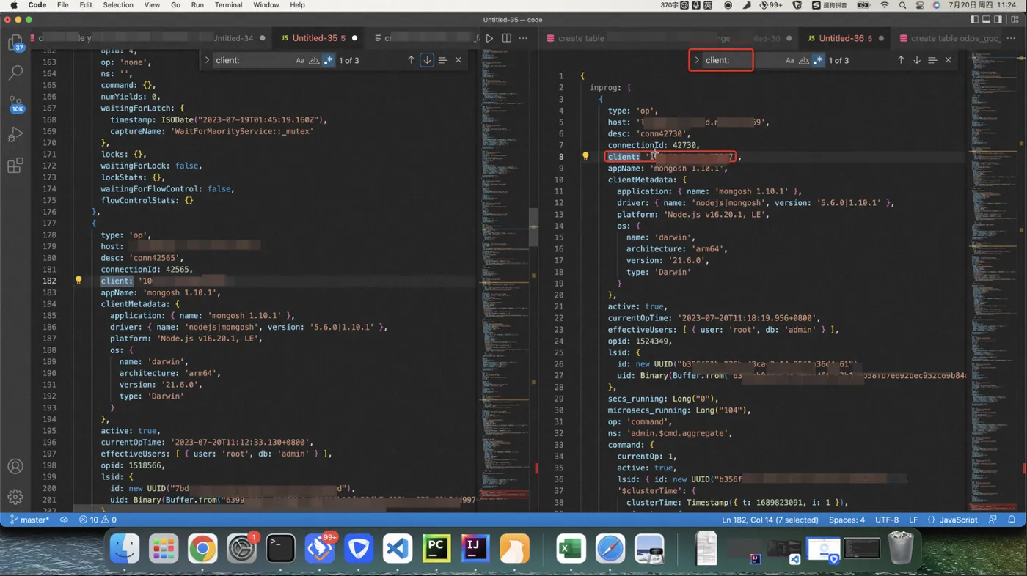Change encoding via UTF-8 in status bar
Screen dimensions: 1027x576
886,520
